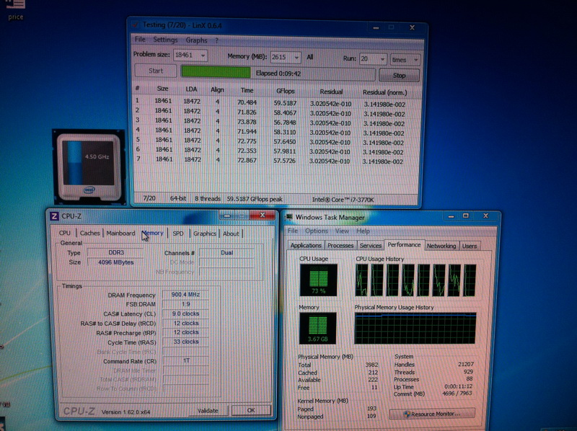Launch Resource Monitor from Task Manager

pyautogui.click(x=431, y=413)
